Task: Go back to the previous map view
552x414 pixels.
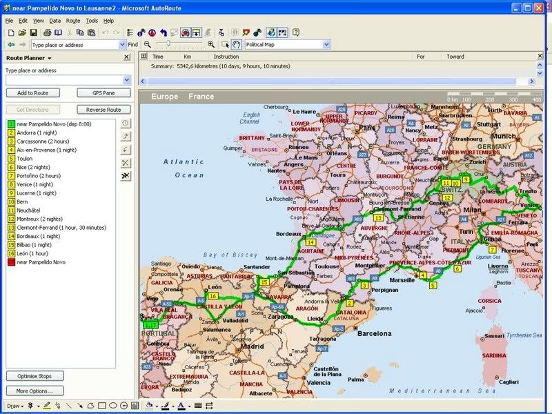Action: (x=11, y=45)
